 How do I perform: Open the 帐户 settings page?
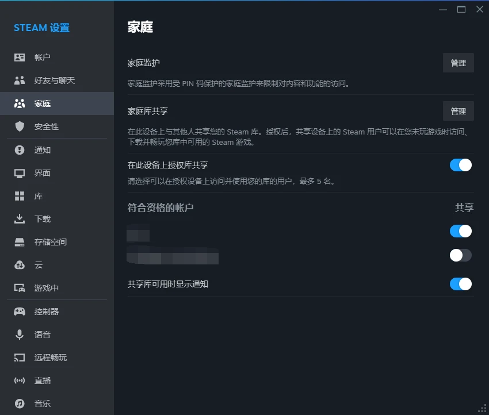[57, 57]
